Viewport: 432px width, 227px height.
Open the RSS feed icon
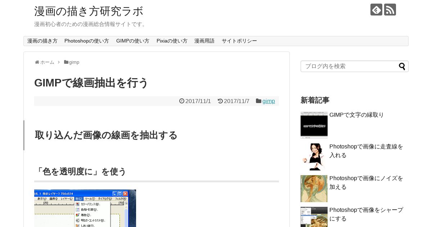390,10
